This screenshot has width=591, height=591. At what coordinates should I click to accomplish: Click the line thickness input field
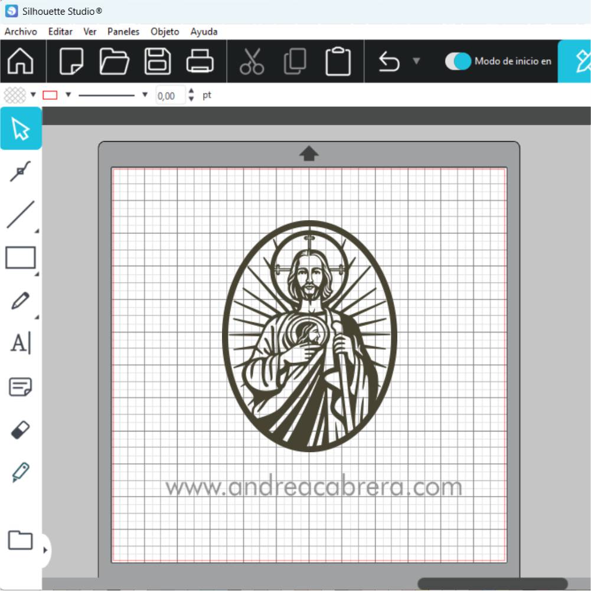click(170, 96)
